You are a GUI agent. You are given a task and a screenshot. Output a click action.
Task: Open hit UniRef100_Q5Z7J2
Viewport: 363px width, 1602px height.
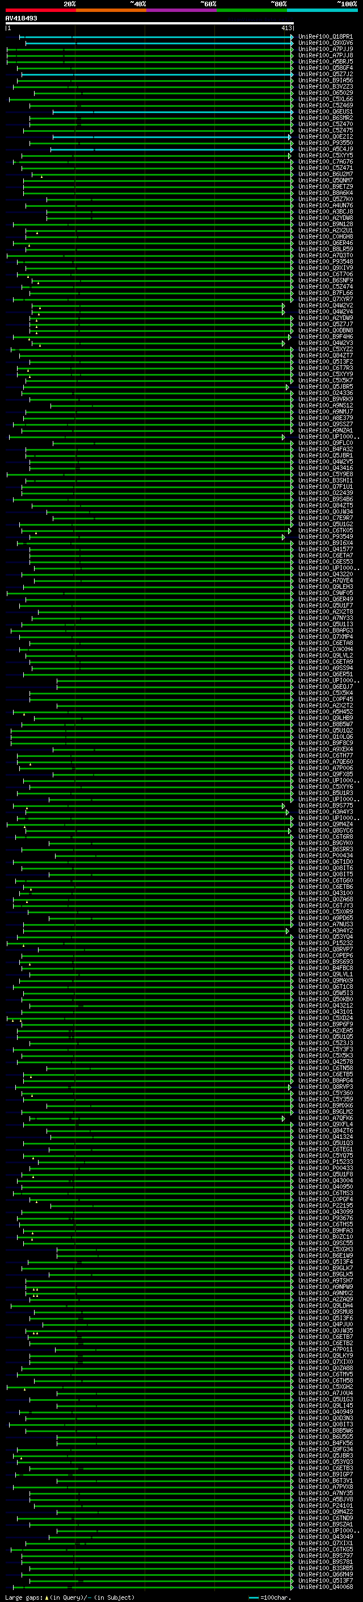coord(325,74)
